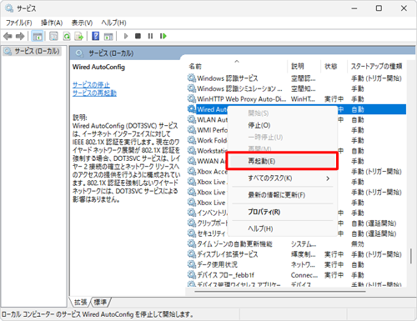Screen dimensions: 417x321
Task: Click the Stop Service square icon
Action: point(138,36)
